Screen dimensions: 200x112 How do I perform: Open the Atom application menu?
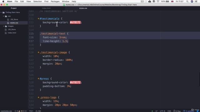pyautogui.click(x=10, y=1)
